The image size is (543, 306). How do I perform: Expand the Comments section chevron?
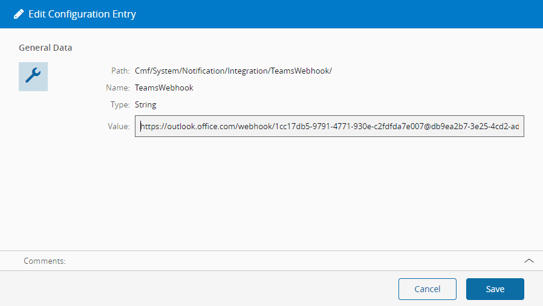coord(528,261)
